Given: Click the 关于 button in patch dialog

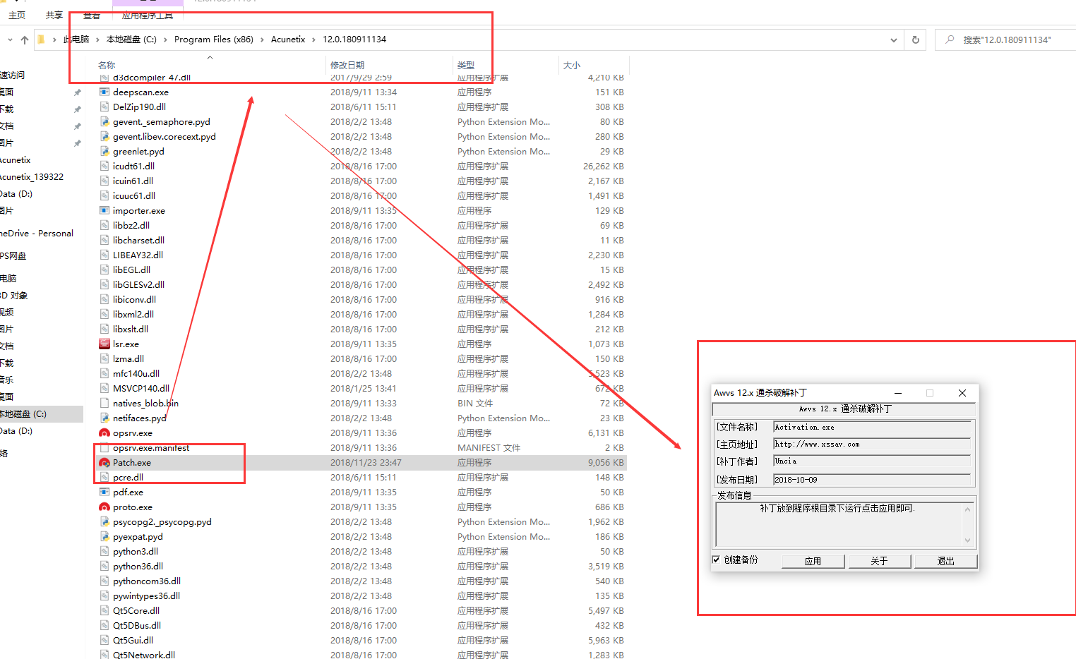Looking at the screenshot, I should (879, 561).
